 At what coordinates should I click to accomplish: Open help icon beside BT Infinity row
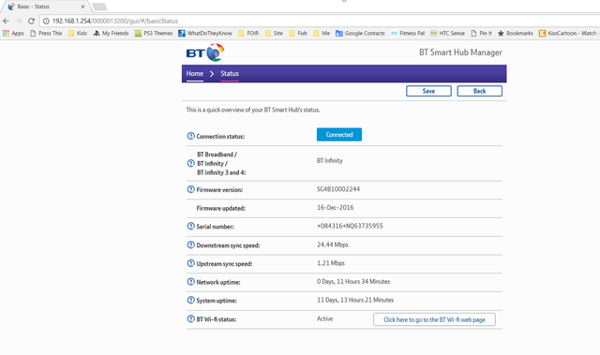(x=190, y=163)
